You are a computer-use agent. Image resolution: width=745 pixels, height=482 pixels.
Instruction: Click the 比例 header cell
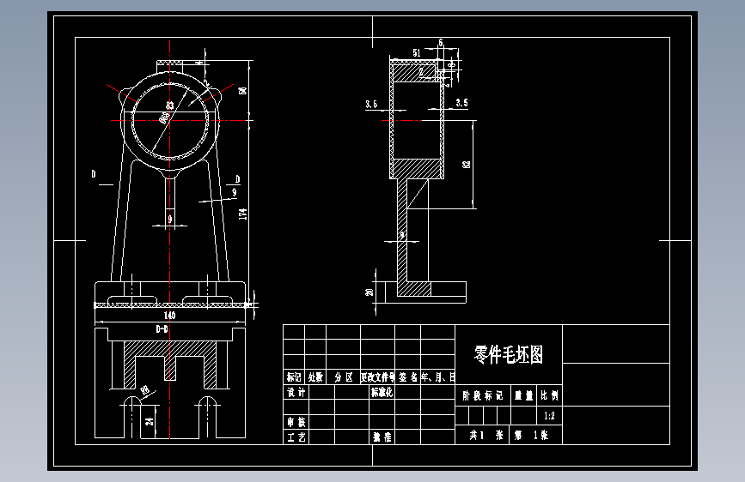click(549, 395)
